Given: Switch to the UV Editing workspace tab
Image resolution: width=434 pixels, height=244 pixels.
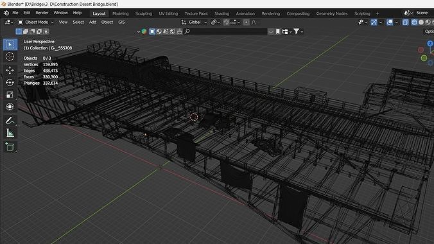Looking at the screenshot, I should (168, 13).
